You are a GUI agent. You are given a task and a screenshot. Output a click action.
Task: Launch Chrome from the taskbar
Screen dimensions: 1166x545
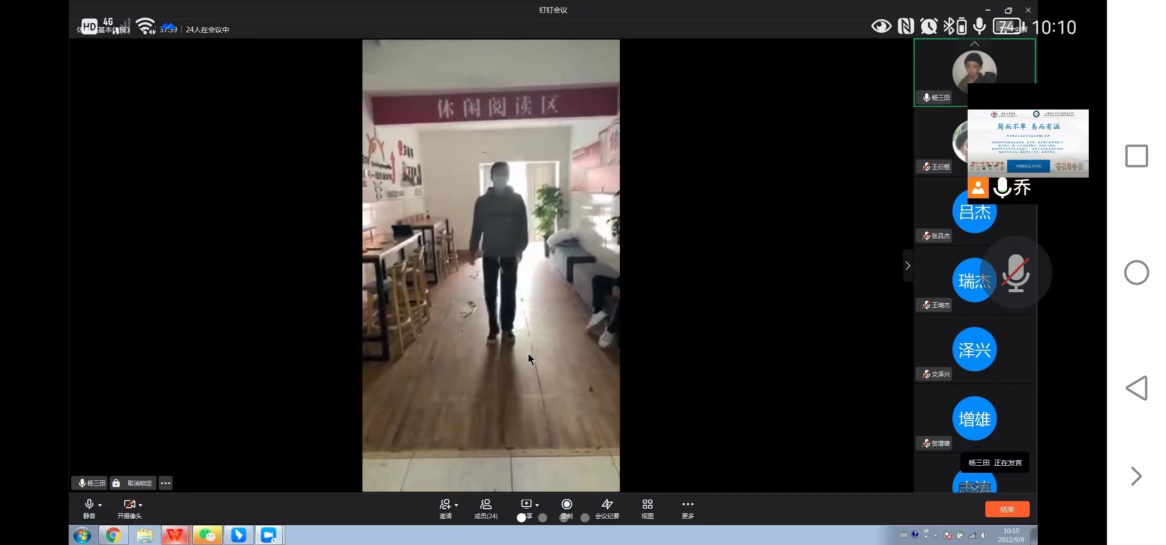[113, 535]
